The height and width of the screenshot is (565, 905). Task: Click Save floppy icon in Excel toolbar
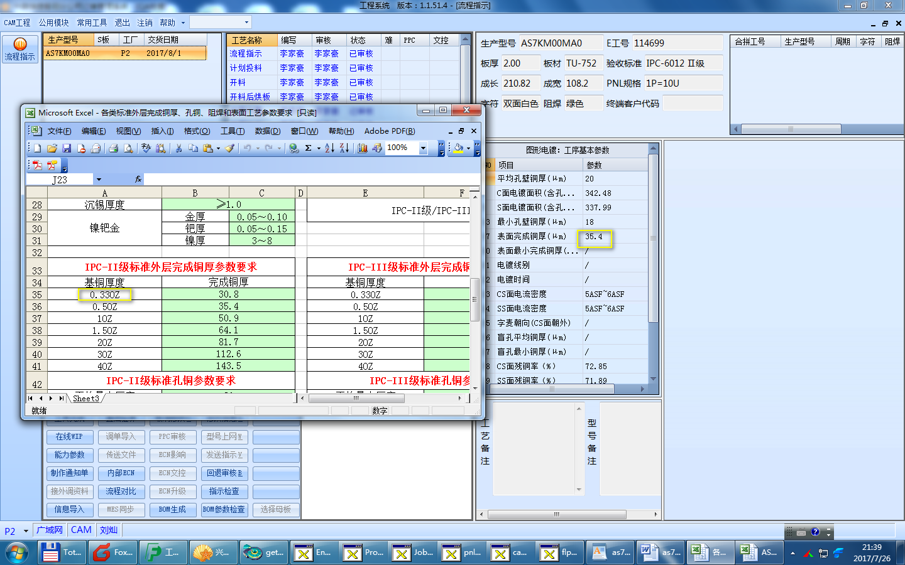coord(67,148)
